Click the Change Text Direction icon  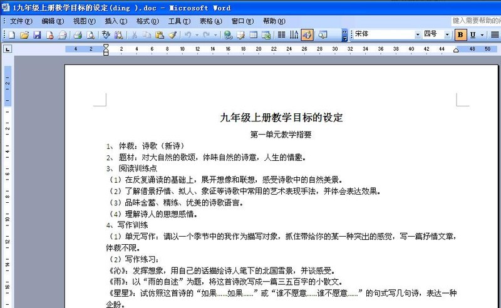click(x=294, y=35)
